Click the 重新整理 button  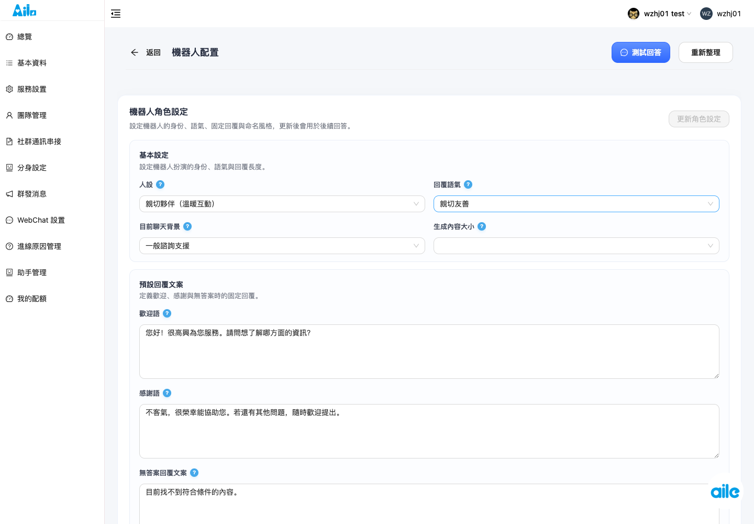point(706,52)
